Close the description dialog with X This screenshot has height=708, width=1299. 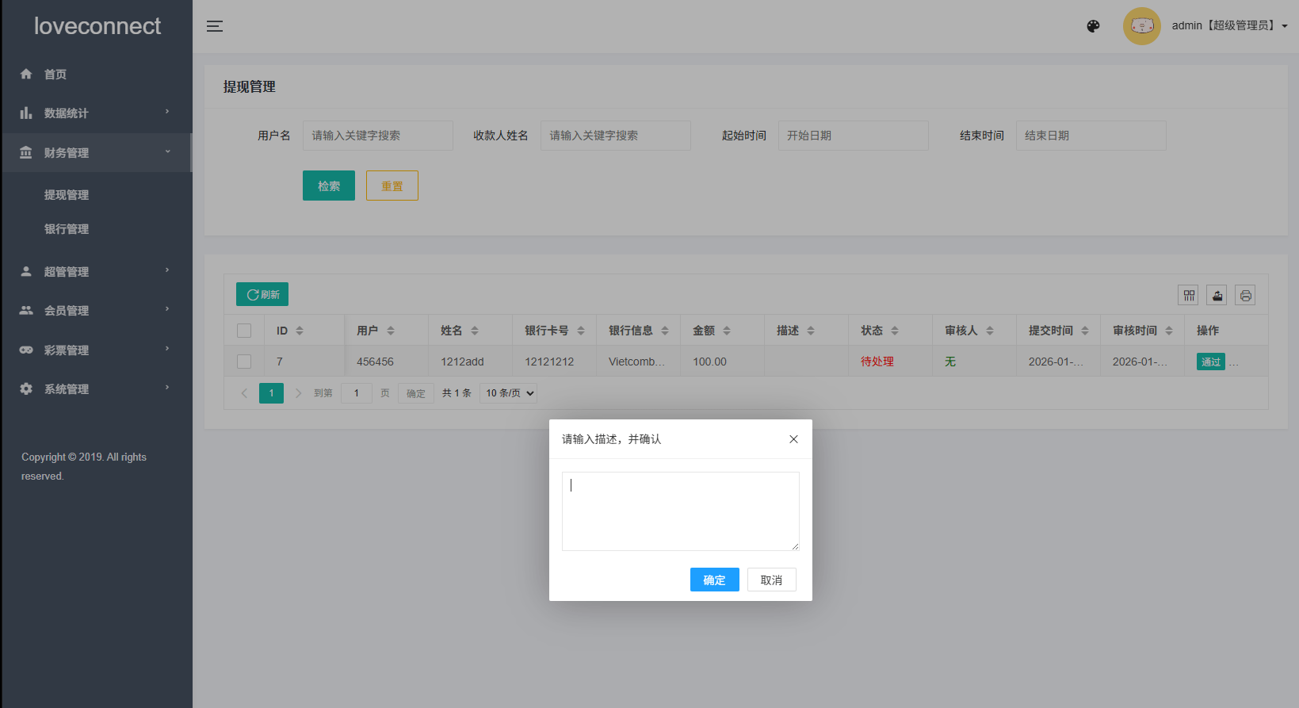tap(793, 439)
